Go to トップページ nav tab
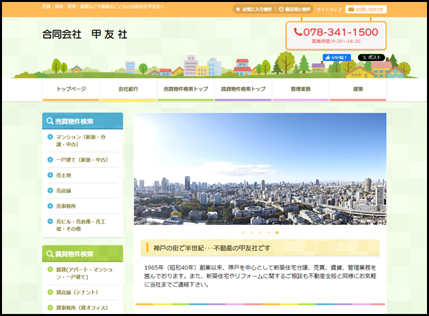The image size is (429, 316). 71,90
